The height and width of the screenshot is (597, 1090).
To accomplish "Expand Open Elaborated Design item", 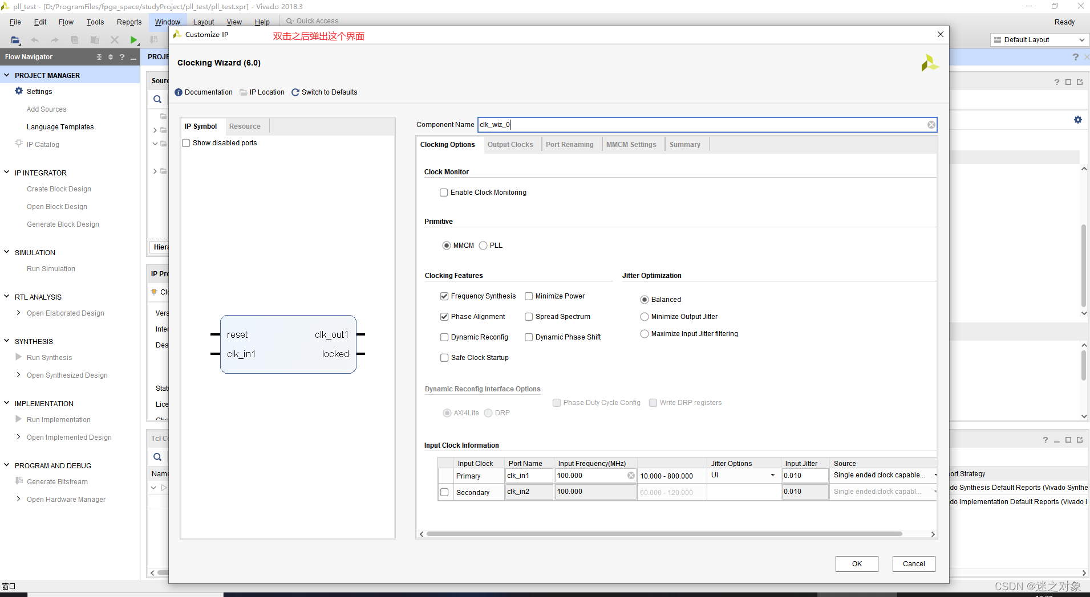I will (x=19, y=313).
